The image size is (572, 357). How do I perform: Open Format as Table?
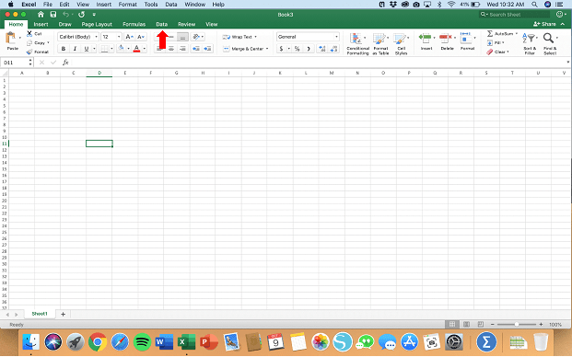(x=380, y=44)
